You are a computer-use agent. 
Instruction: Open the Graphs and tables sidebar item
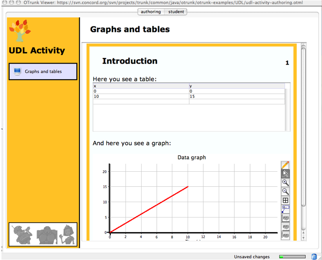(43, 71)
